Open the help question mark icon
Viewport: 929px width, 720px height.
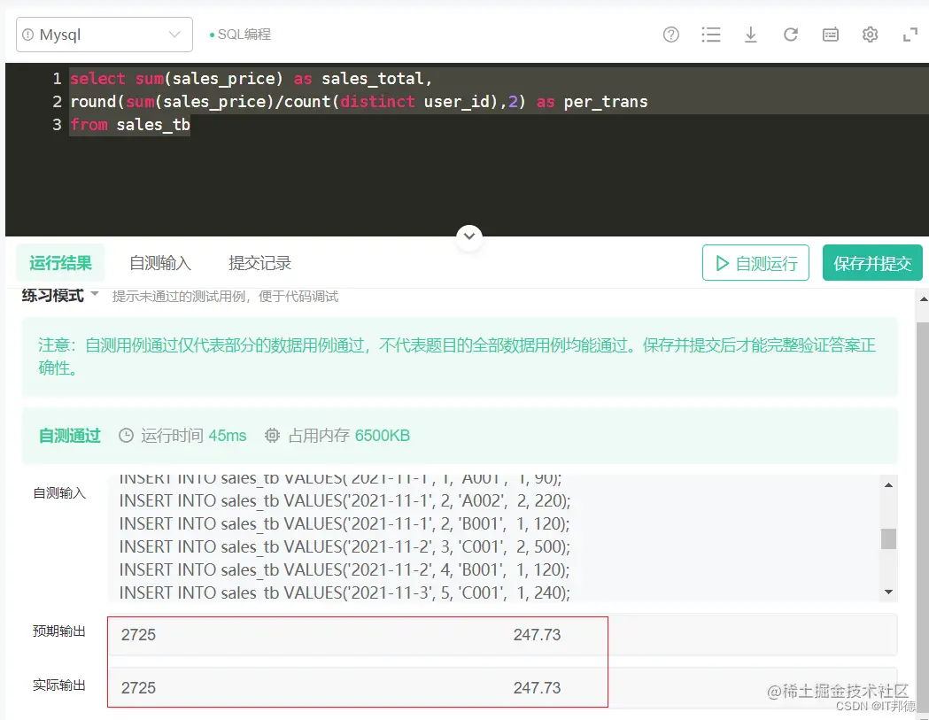pyautogui.click(x=670, y=35)
